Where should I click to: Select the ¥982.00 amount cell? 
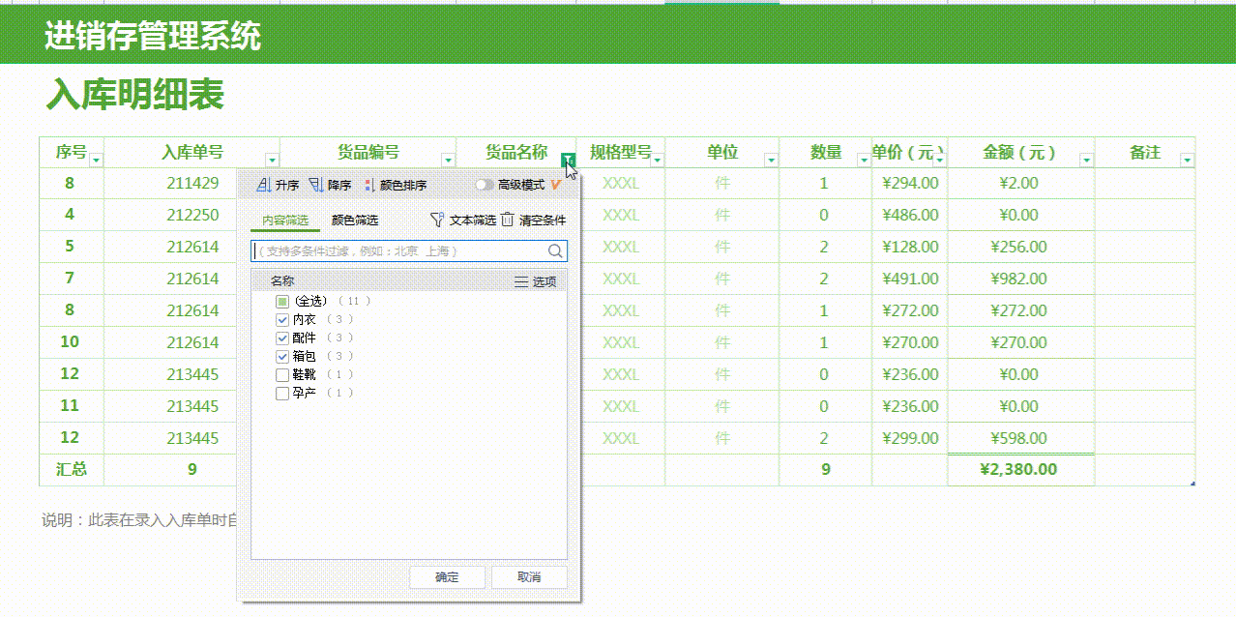click(1021, 279)
